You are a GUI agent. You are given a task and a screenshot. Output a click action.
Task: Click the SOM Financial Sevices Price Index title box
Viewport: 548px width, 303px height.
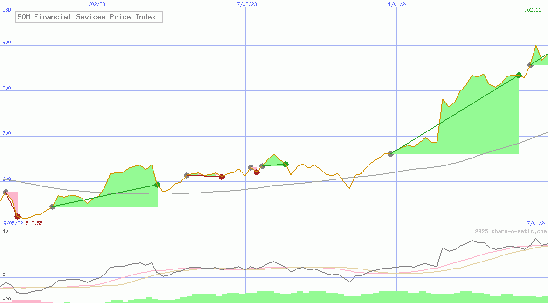pyautogui.click(x=89, y=17)
